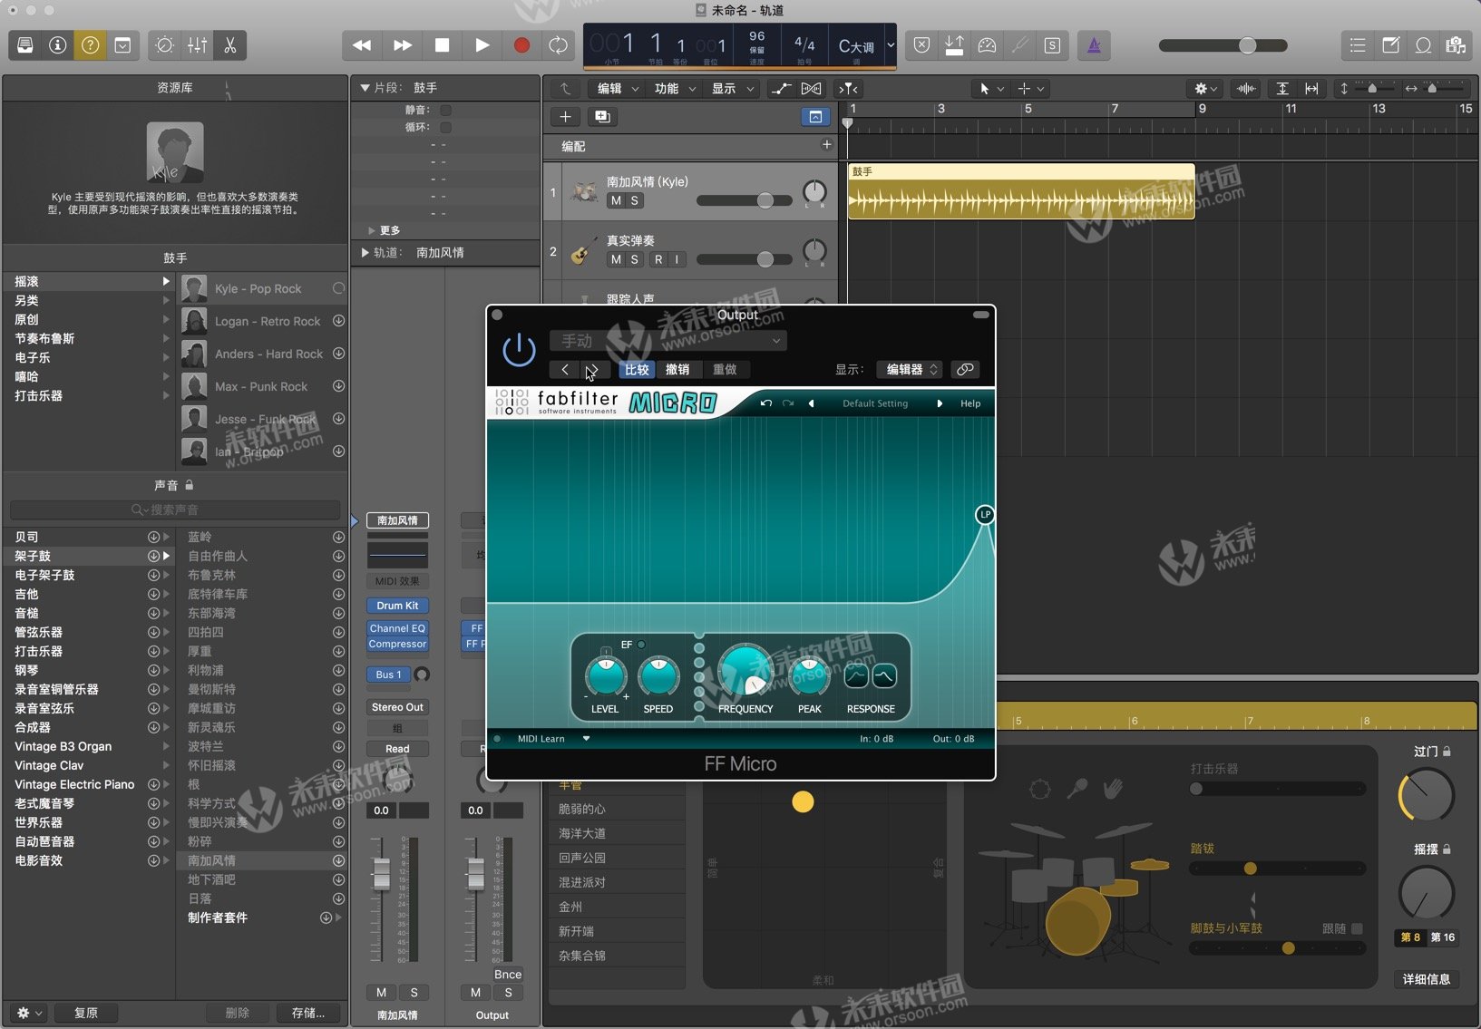The height and width of the screenshot is (1029, 1481).
Task: Toggle input monitoring on 真实弹奏 track
Action: click(x=677, y=259)
